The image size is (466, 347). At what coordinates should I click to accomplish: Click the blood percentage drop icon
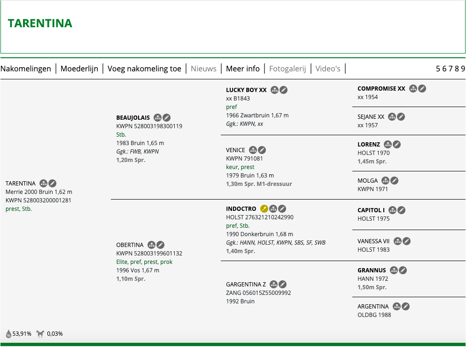point(8,334)
